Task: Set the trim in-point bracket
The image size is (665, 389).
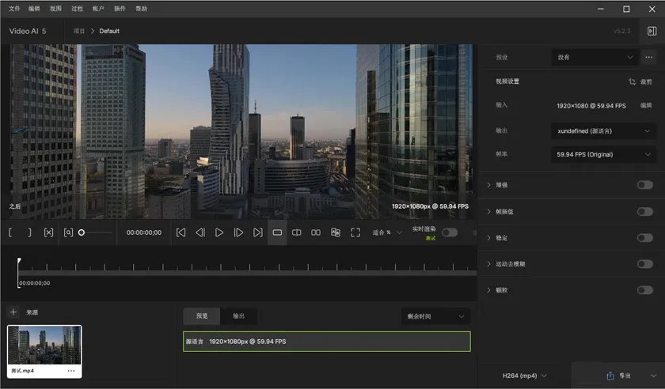Action: pyautogui.click(x=11, y=232)
